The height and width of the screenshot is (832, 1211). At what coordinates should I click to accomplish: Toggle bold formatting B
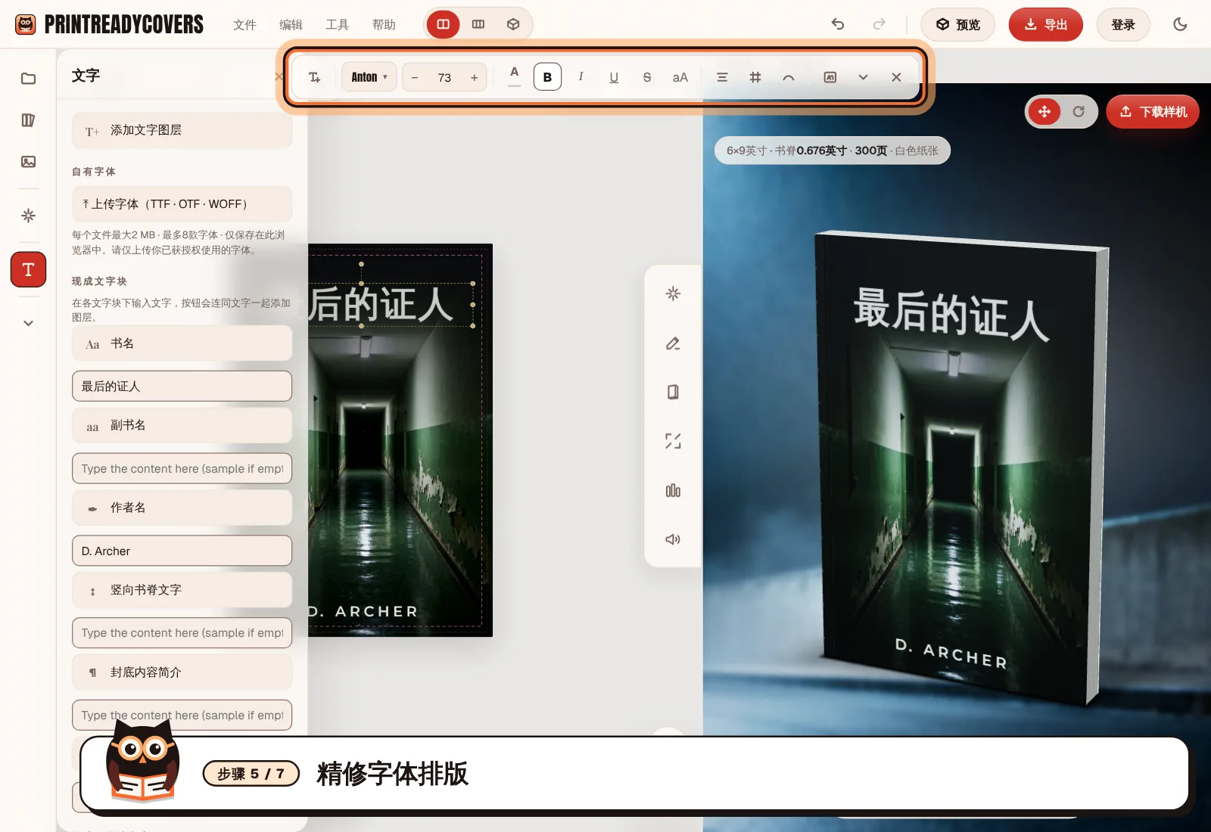coord(547,77)
